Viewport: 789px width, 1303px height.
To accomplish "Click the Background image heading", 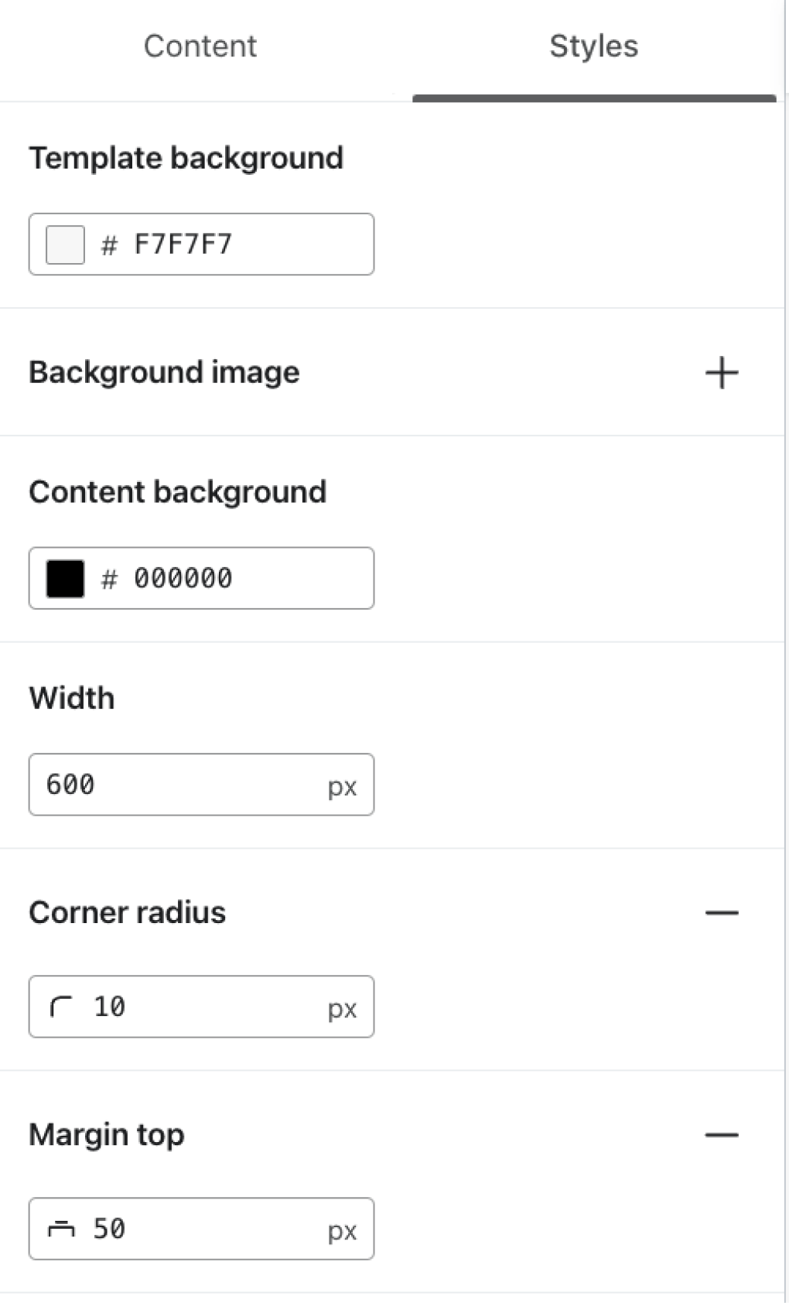I will tap(164, 373).
